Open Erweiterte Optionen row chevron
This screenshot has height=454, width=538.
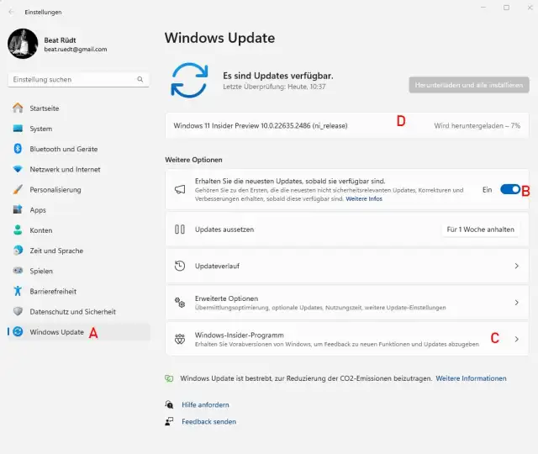coord(516,303)
